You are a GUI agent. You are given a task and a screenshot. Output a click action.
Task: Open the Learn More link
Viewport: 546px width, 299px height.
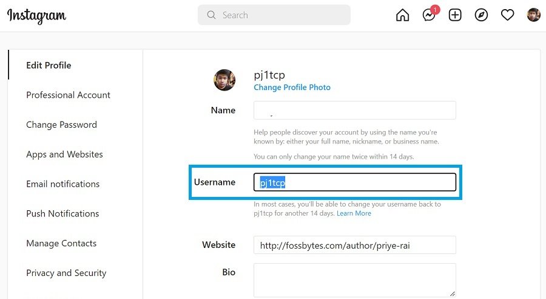(354, 213)
